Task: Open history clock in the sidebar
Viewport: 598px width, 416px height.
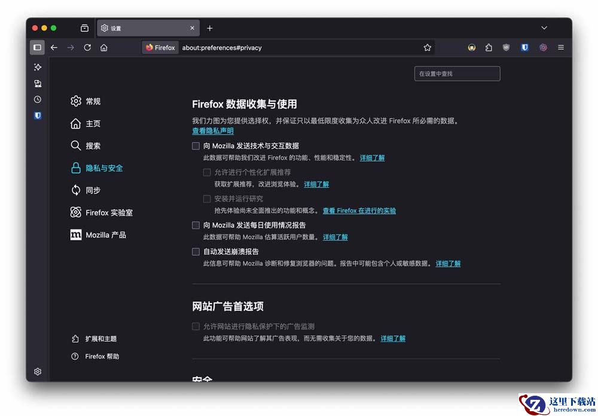Action: 37,100
